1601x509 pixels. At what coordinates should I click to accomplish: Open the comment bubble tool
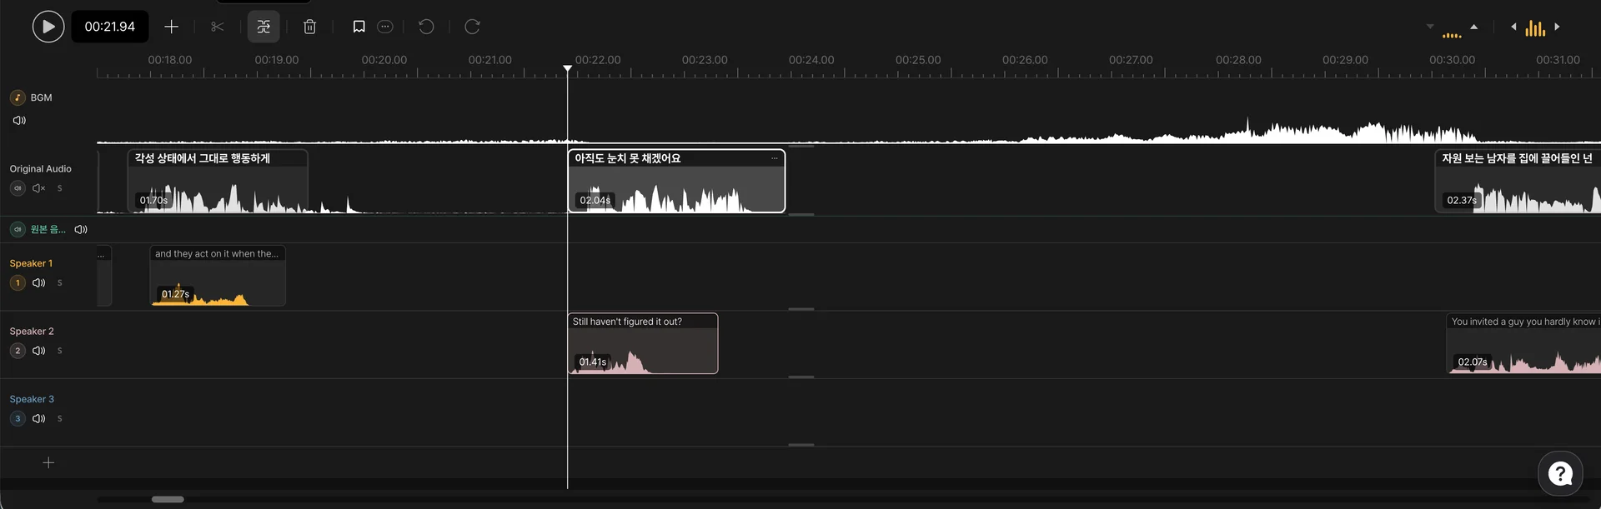(385, 27)
